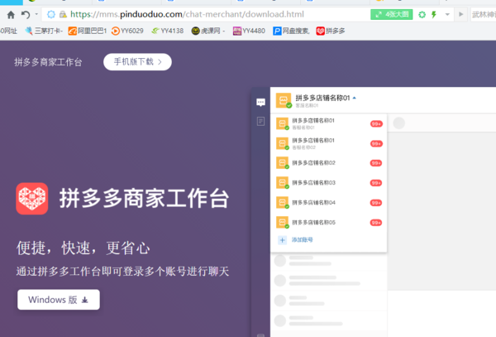Click the large 拼多多商家工作台 title
496x337 pixels.
(144, 199)
